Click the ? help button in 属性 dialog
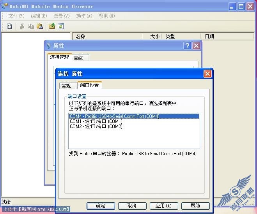The height and width of the screenshot is (214, 257). (x=187, y=46)
